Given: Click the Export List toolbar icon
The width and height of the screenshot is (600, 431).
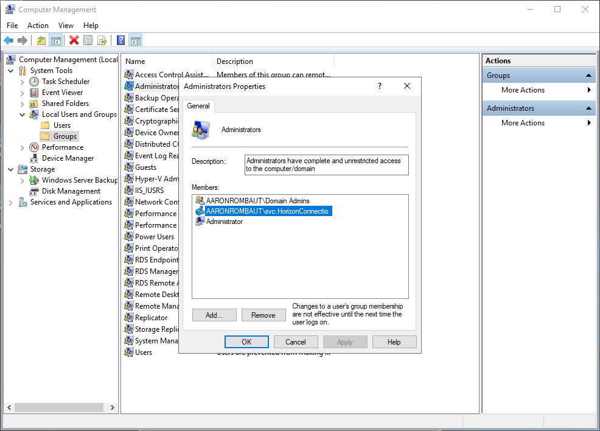Looking at the screenshot, I should pyautogui.click(x=102, y=41).
